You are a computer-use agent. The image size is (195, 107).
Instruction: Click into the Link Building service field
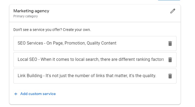(91, 76)
